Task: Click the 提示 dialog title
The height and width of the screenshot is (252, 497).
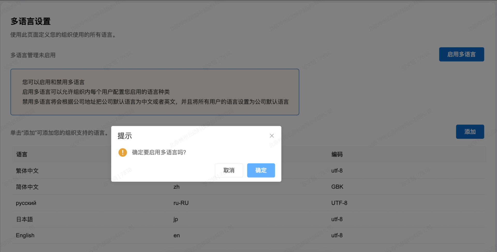Action: coord(125,136)
